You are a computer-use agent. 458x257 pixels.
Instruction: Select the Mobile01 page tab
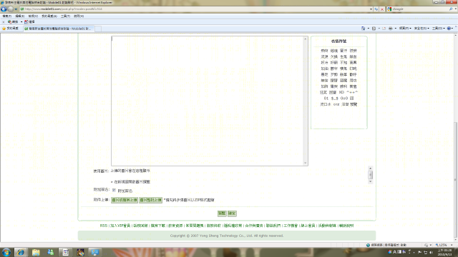(x=59, y=29)
